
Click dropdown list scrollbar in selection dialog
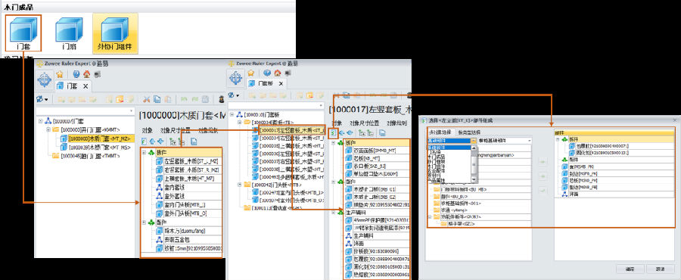474,164
